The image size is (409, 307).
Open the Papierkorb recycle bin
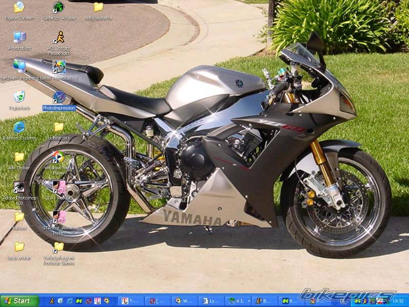[x=19, y=100]
